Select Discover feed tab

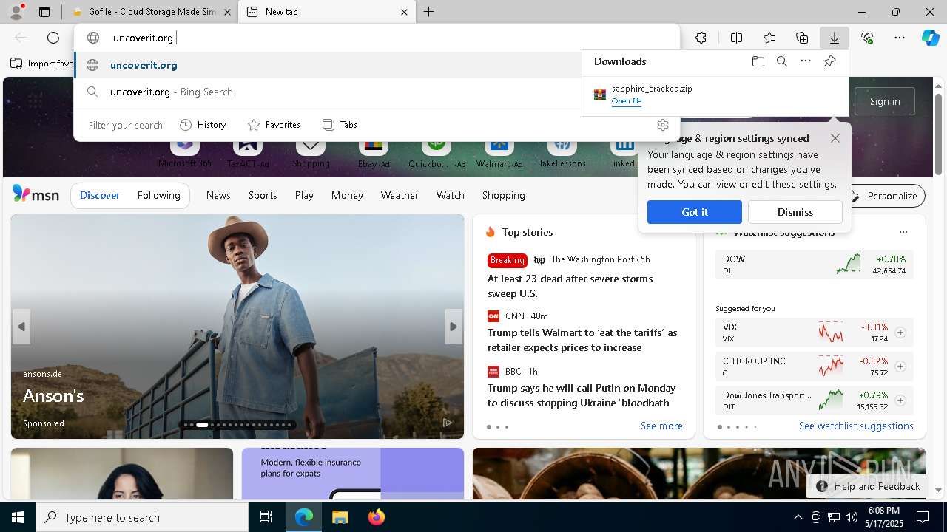100,195
